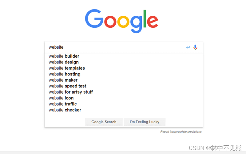Pick the "website checker" suggestion
Image resolution: width=246 pixels, height=154 pixels.
[x=65, y=110]
